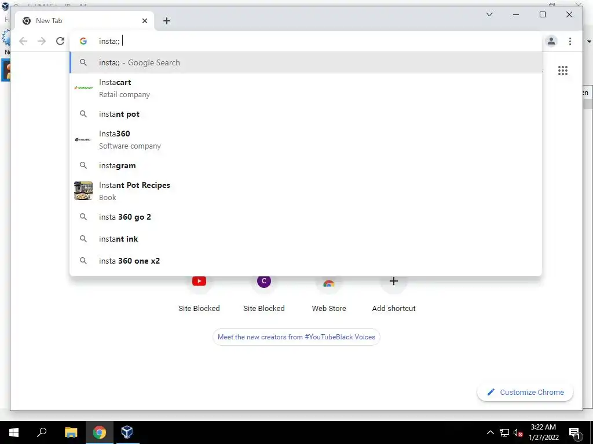This screenshot has height=444, width=593.
Task: Open the taskbar search magnifier
Action: pos(42,432)
